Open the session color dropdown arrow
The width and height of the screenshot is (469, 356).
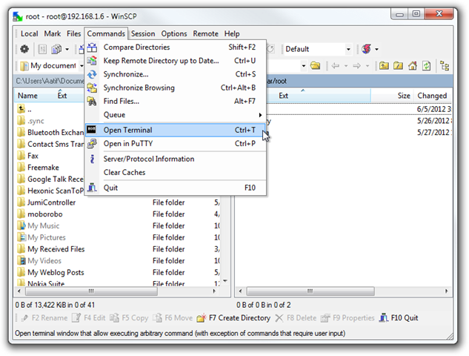[x=376, y=49]
